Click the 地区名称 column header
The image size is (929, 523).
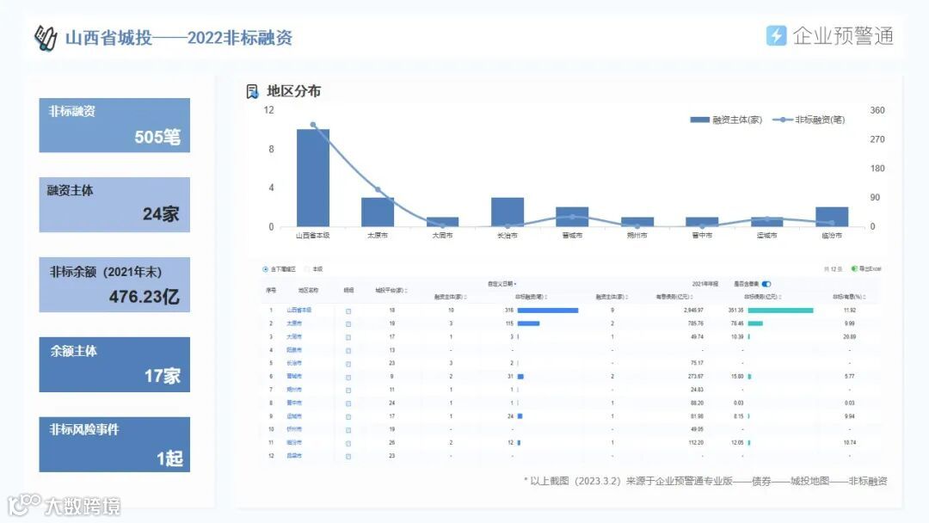(x=308, y=290)
